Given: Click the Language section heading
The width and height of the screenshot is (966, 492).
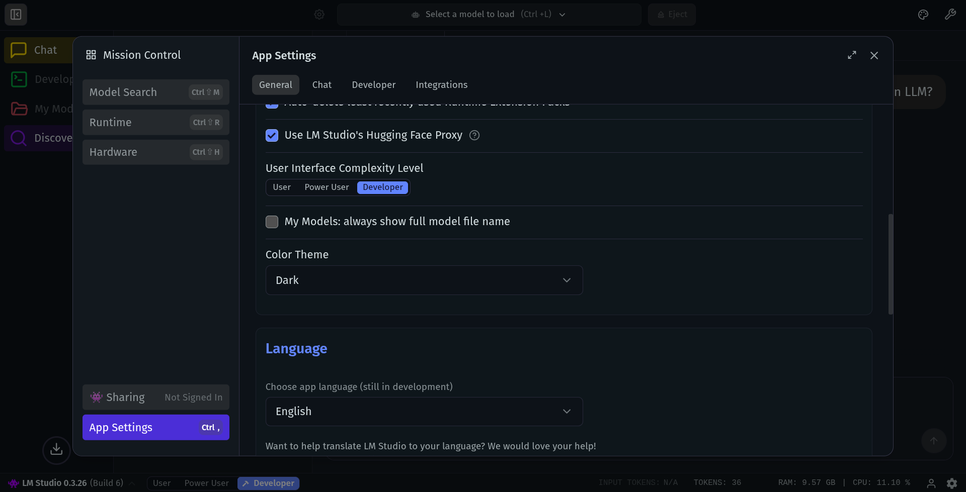Looking at the screenshot, I should click(x=296, y=348).
